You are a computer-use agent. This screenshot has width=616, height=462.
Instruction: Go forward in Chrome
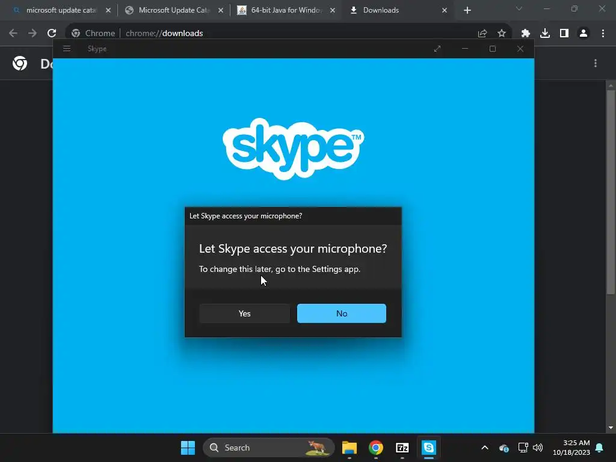point(32,34)
